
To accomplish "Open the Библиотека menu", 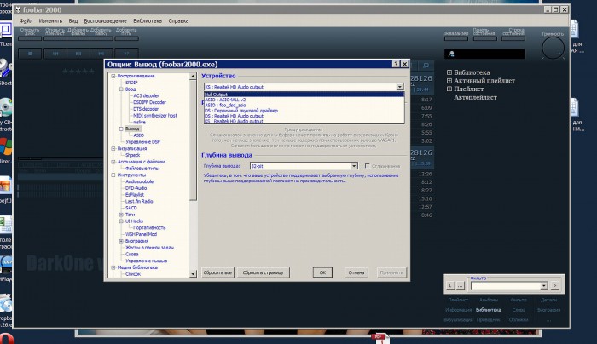I will [148, 21].
